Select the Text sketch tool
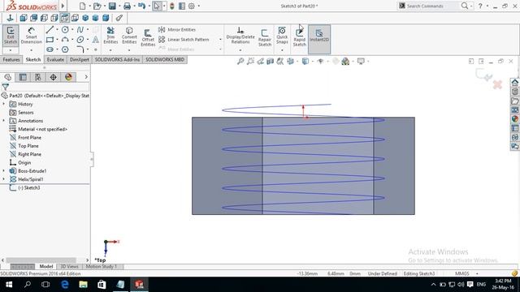This screenshot has width=520, height=292. tap(96, 40)
